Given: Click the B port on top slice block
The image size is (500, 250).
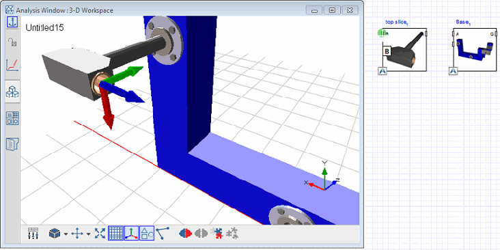Looking at the screenshot, I should click(387, 51).
